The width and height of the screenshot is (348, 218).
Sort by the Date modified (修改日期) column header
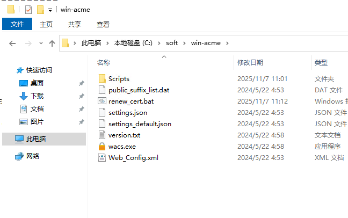coord(250,63)
